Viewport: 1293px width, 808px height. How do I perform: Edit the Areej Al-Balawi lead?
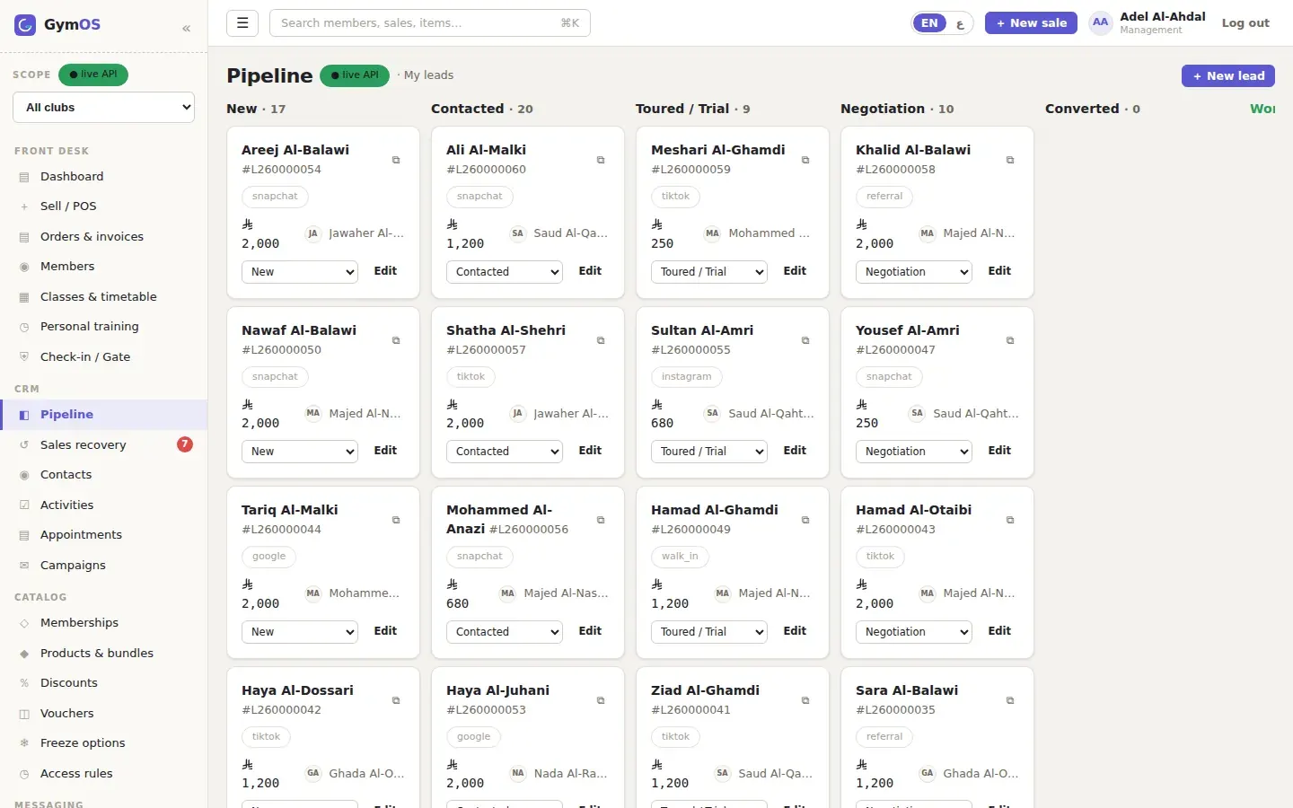(385, 271)
